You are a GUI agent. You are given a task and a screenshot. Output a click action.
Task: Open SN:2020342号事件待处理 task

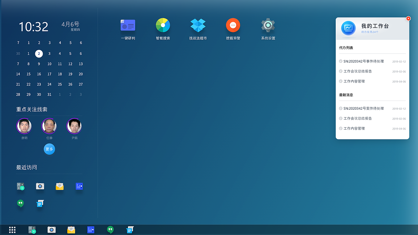[372, 61]
